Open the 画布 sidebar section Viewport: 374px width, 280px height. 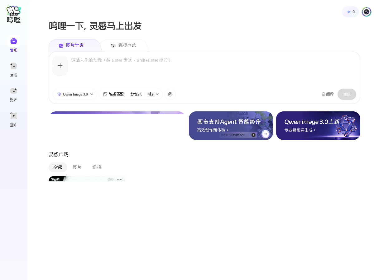point(14,119)
